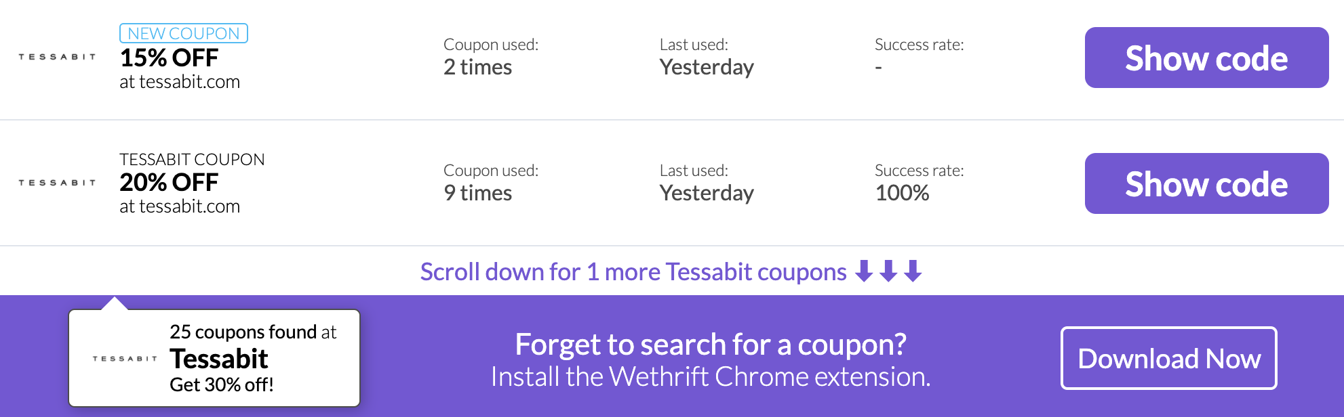The image size is (1344, 417).
Task: Open the 15% OFF coupon title
Action: [169, 58]
